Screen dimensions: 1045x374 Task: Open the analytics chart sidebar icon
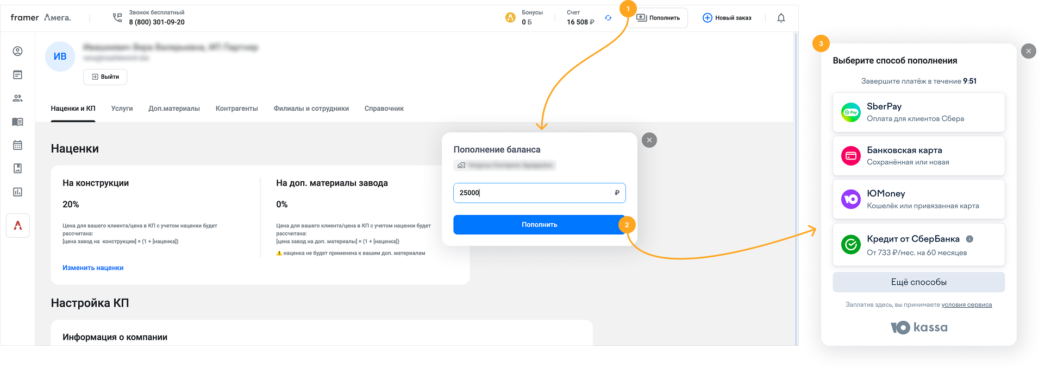(x=17, y=192)
